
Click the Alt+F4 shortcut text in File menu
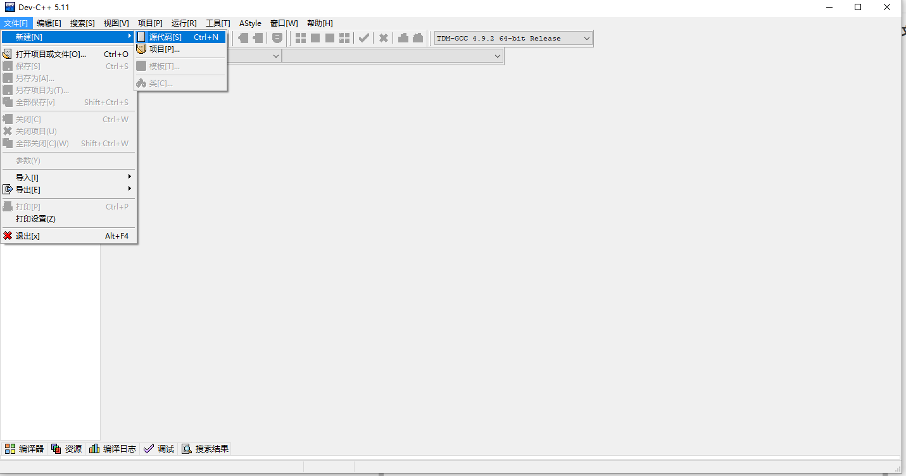click(116, 236)
